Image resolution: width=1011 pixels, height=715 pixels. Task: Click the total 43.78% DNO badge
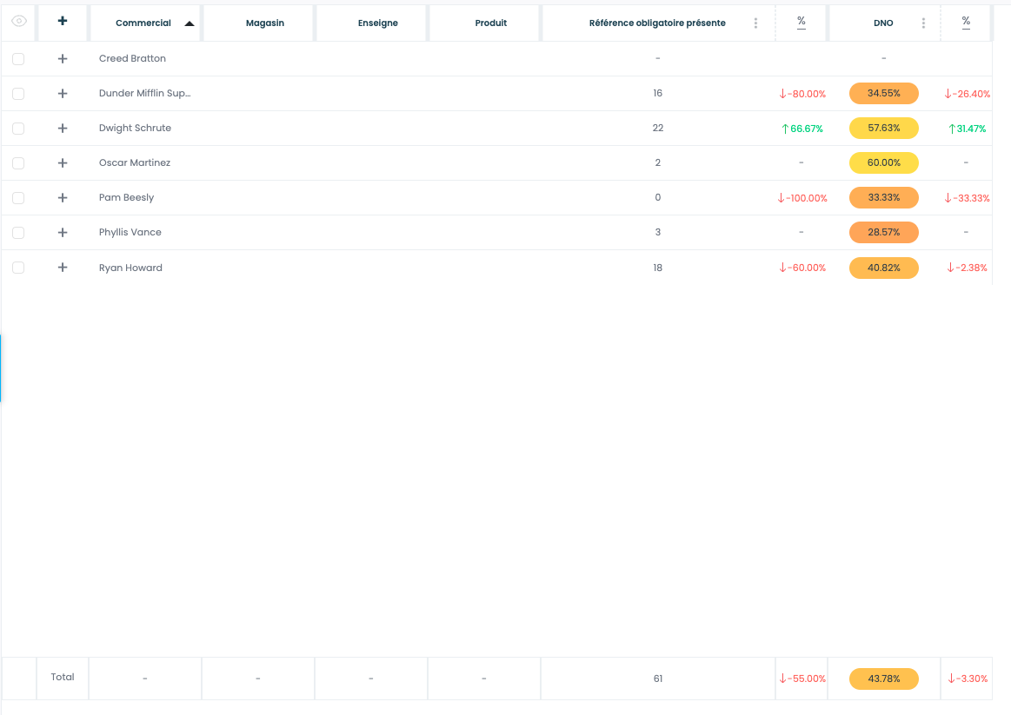coord(884,679)
